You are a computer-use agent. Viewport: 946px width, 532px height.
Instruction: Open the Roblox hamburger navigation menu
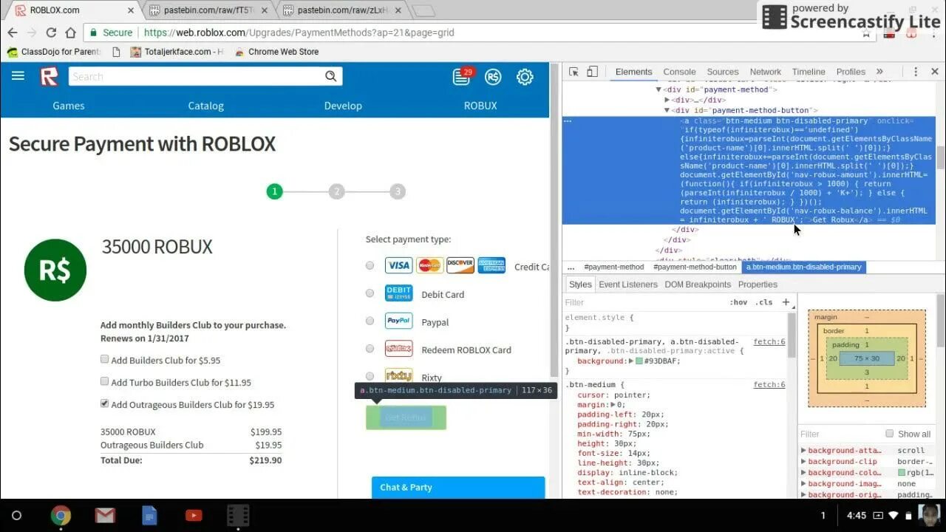[x=18, y=76]
